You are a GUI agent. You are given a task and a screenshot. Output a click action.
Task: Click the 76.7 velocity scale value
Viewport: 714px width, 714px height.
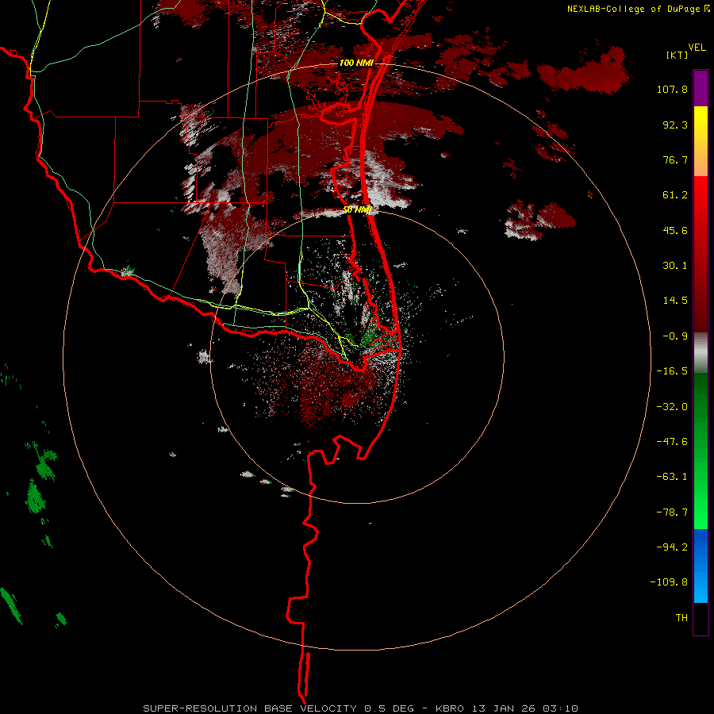[675, 159]
